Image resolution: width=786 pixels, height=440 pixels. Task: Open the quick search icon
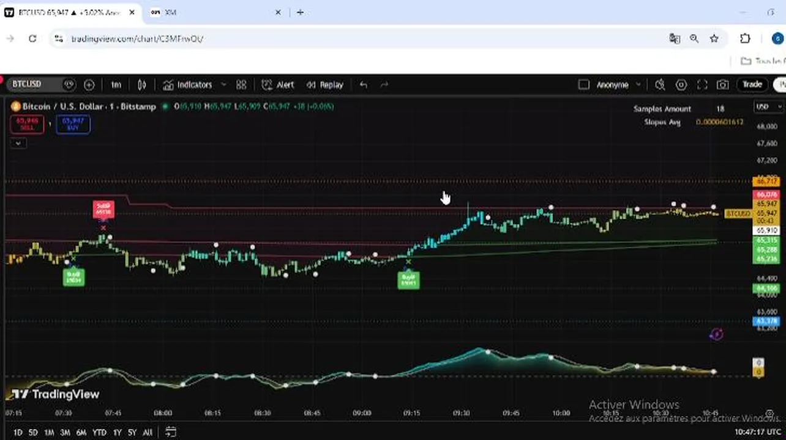660,85
